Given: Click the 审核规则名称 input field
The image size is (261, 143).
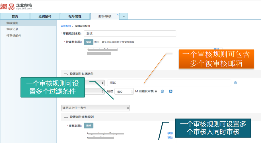Looking at the screenshot, I should click(x=130, y=34).
